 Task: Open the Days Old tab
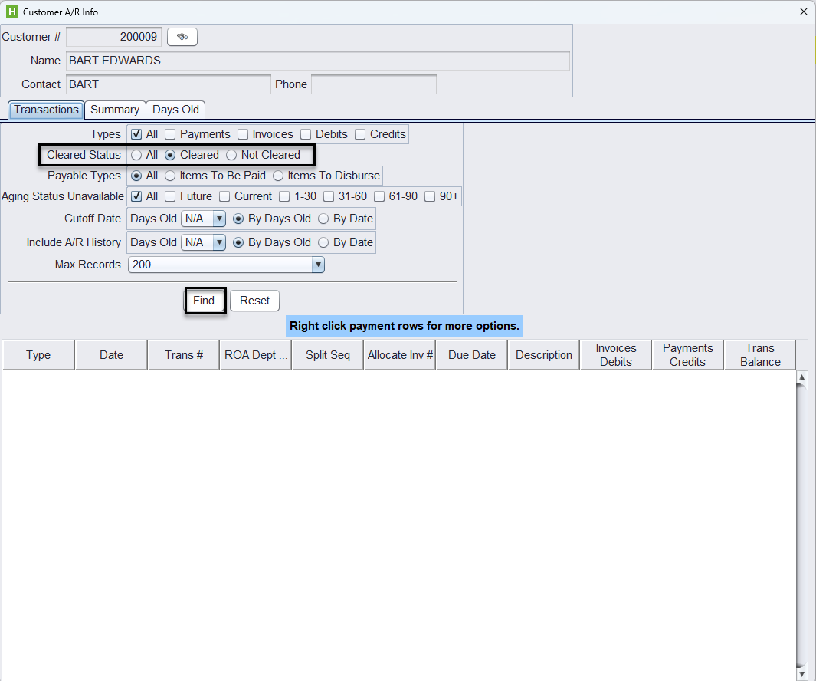[x=175, y=110]
